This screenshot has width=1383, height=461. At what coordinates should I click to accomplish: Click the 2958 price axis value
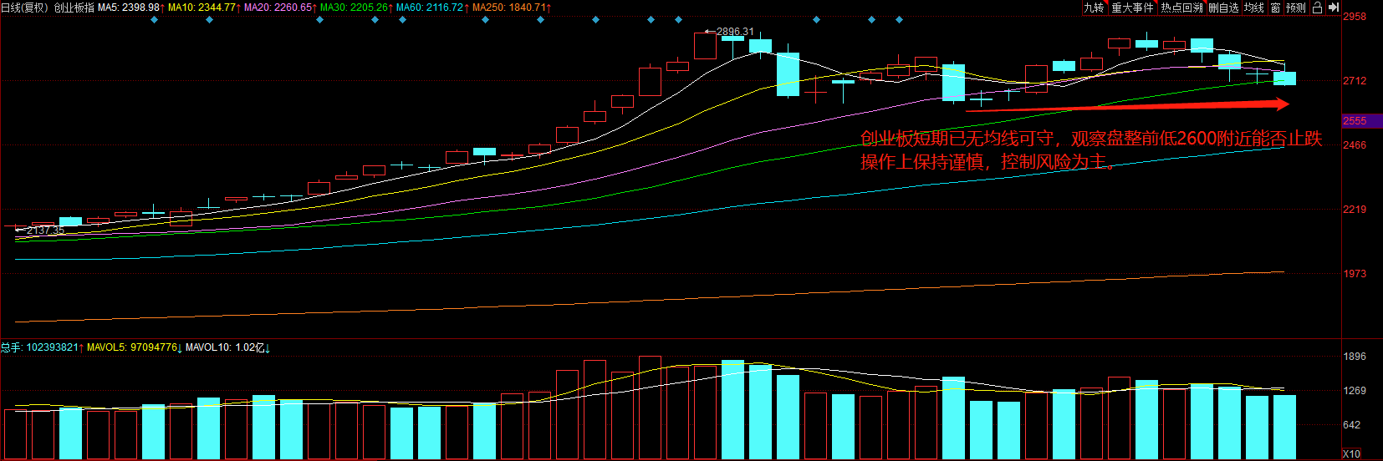[x=1355, y=17]
